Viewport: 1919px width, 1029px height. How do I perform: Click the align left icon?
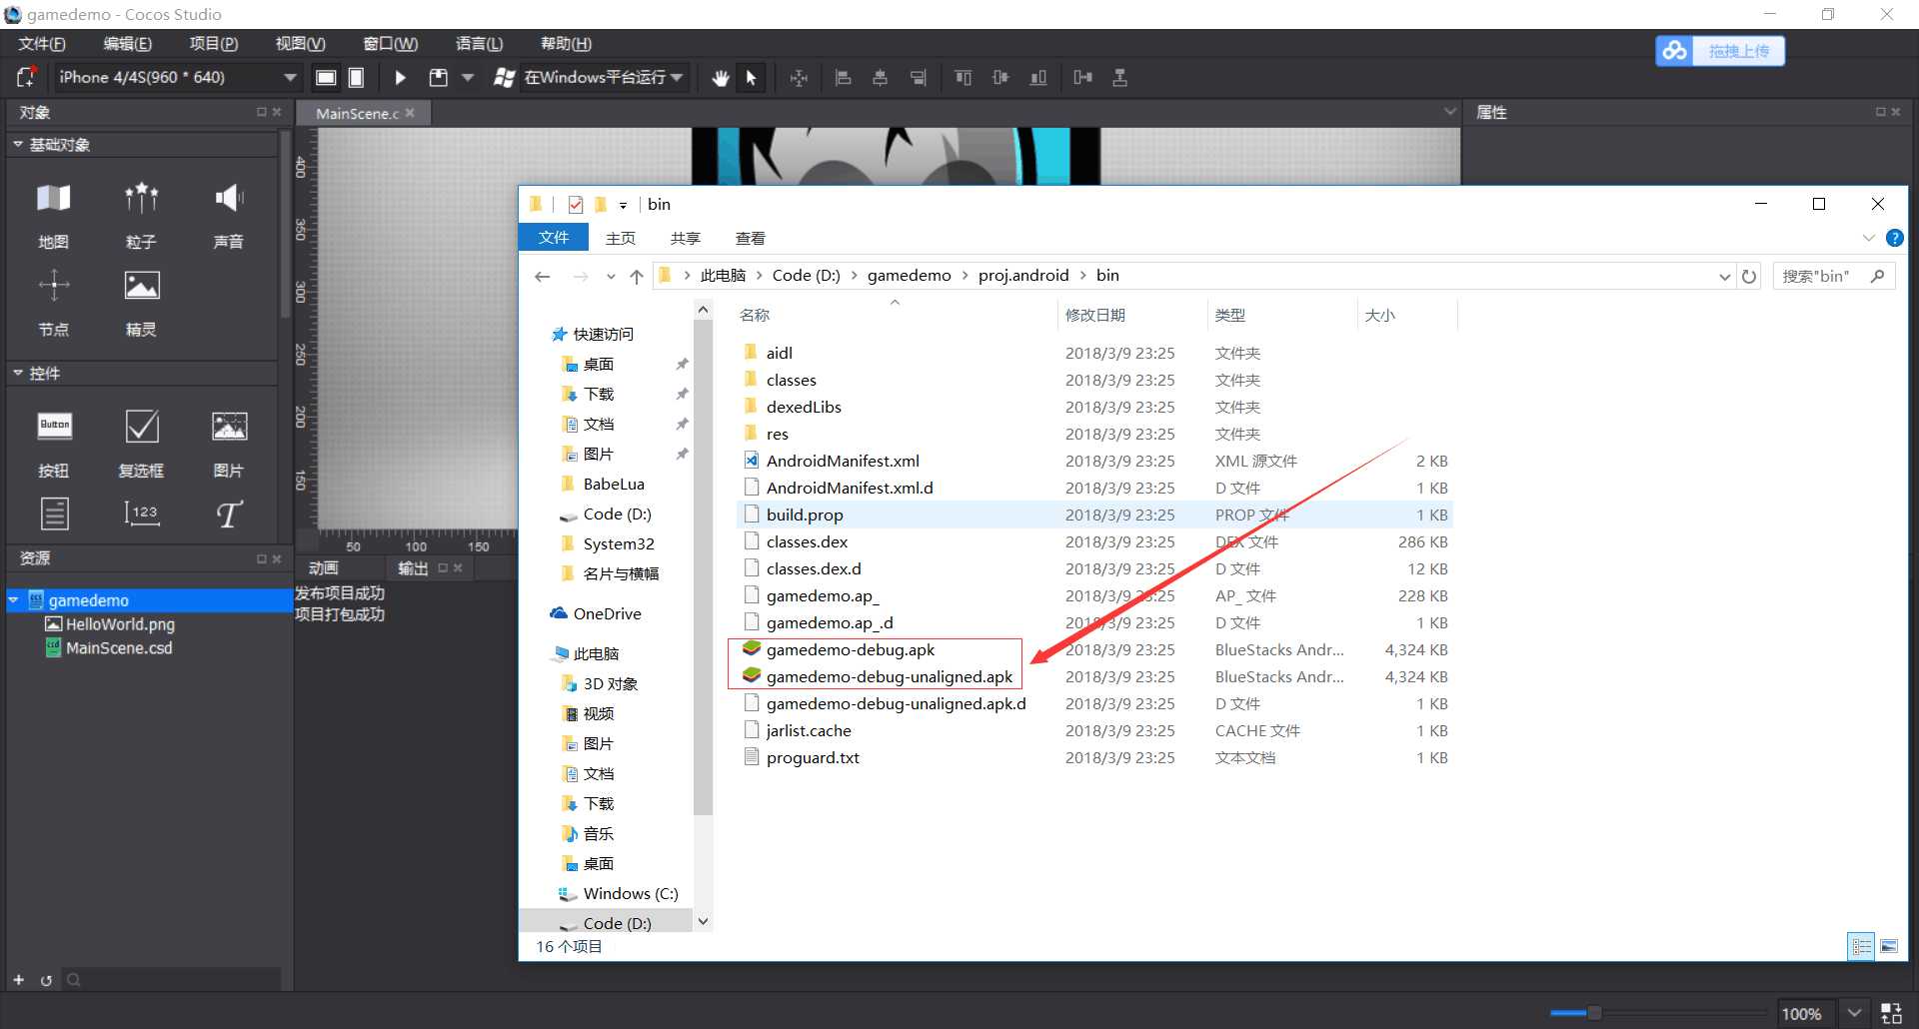point(843,77)
